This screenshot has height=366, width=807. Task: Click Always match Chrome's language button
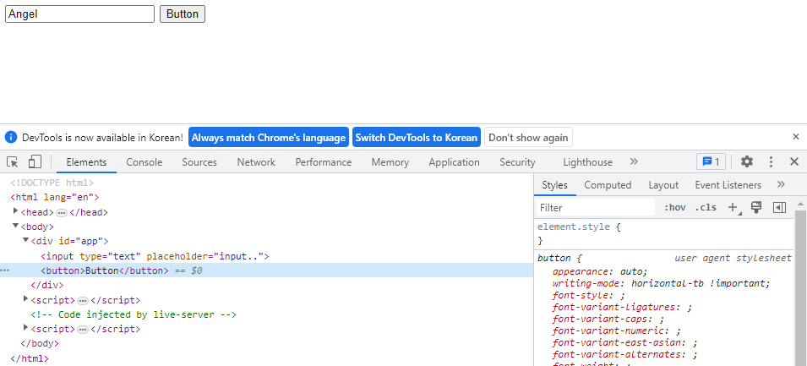click(x=269, y=138)
